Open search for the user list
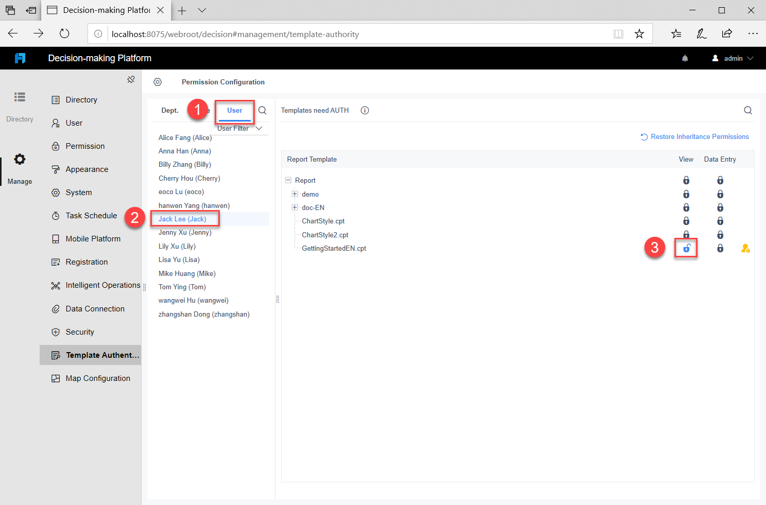766x505 pixels. (262, 110)
